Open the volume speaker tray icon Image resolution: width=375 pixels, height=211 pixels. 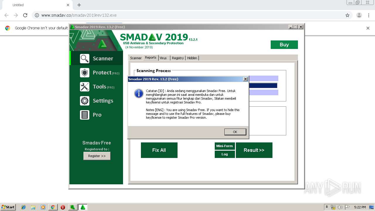[340, 207]
